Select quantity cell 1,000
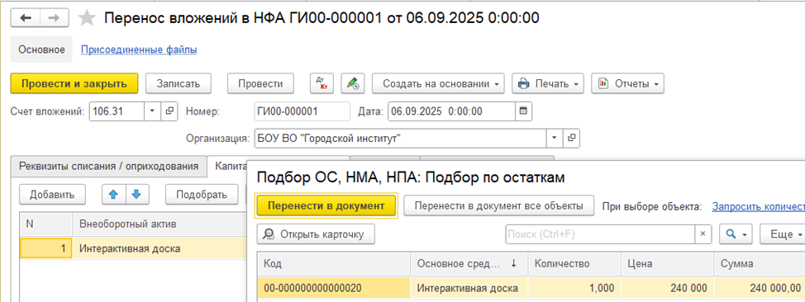 click(574, 288)
